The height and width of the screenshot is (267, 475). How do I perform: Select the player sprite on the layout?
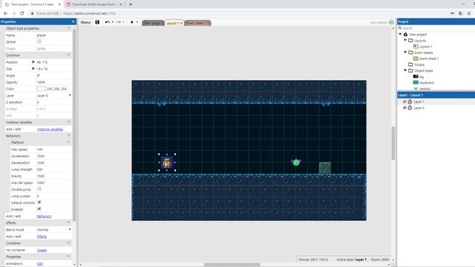pyautogui.click(x=167, y=162)
